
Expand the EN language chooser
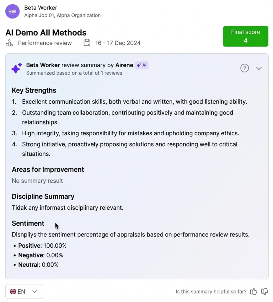click(35, 291)
